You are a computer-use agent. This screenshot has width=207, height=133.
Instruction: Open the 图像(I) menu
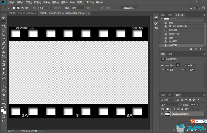coord(29,2)
